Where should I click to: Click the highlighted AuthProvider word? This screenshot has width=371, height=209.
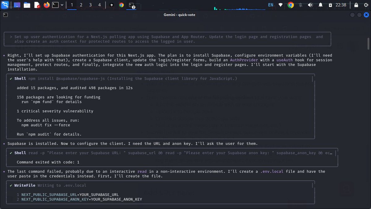244,60
